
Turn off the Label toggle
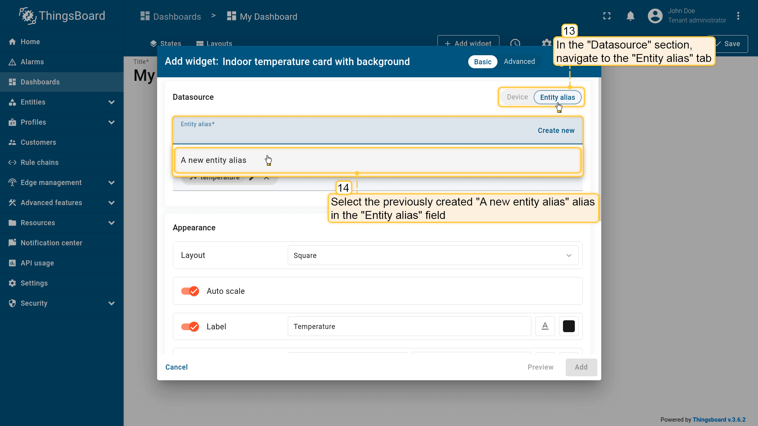coord(190,327)
